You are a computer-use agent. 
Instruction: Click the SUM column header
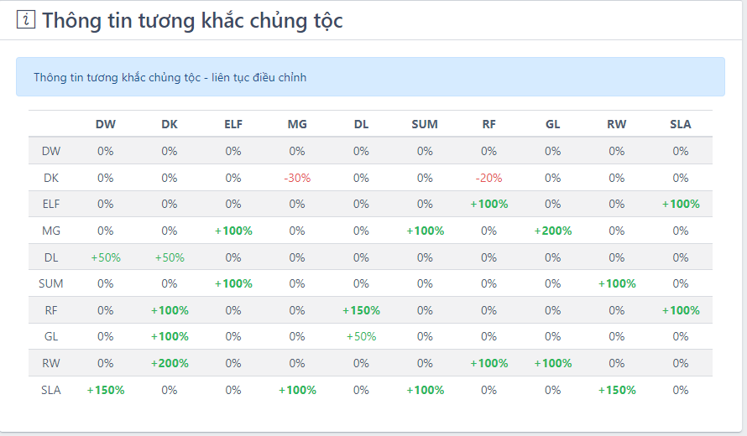pyautogui.click(x=425, y=124)
